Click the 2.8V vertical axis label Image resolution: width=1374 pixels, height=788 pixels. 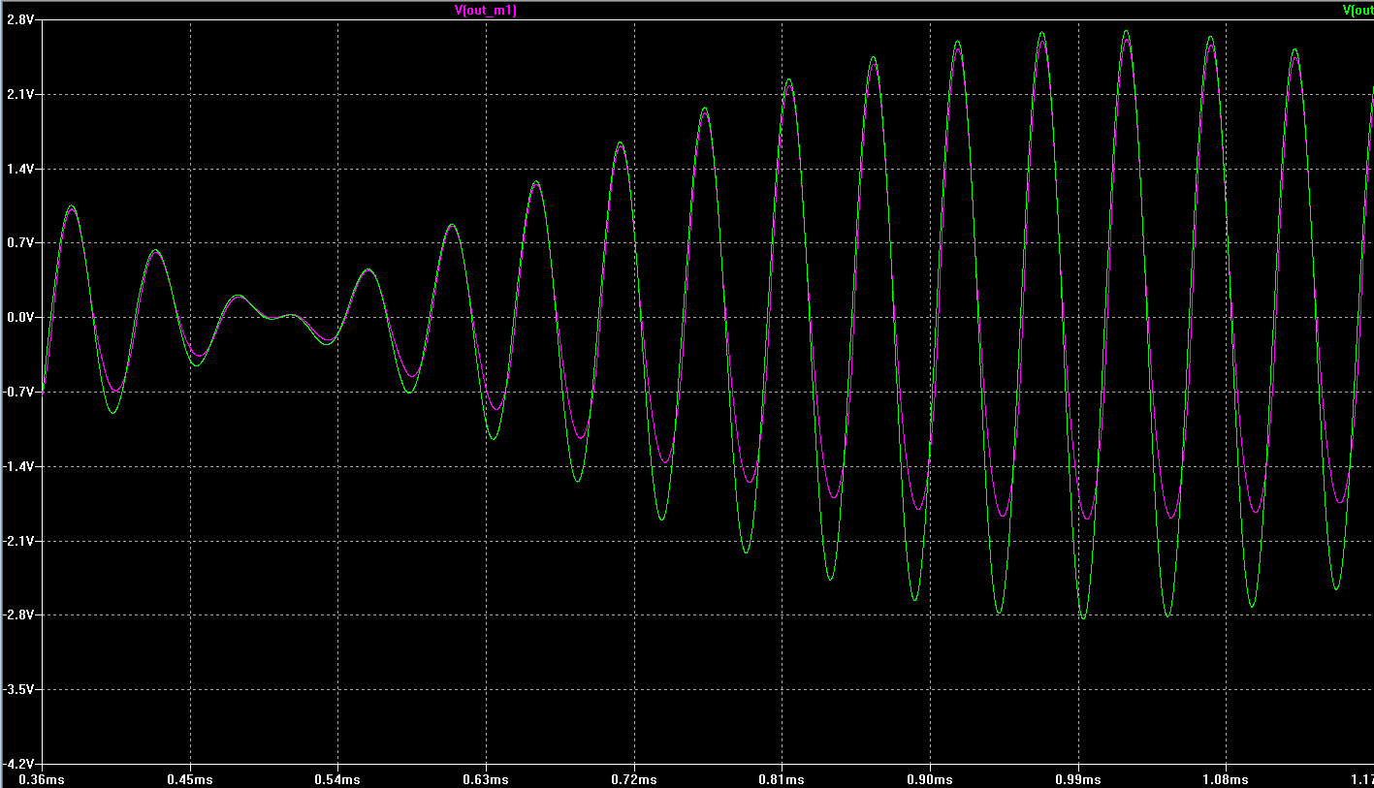pos(21,19)
